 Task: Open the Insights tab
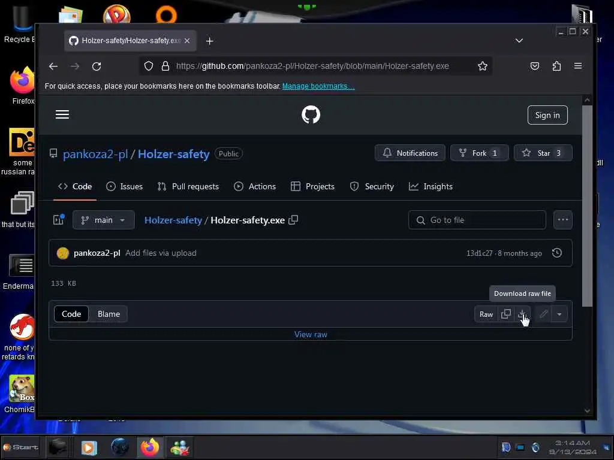click(x=431, y=187)
